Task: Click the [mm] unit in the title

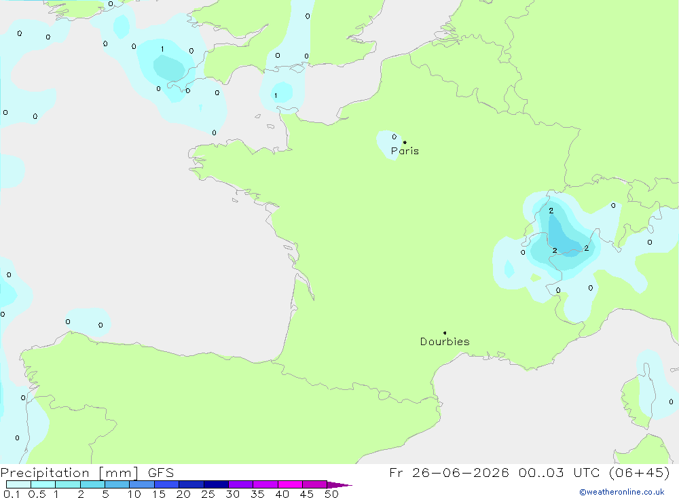Action: 119,473
